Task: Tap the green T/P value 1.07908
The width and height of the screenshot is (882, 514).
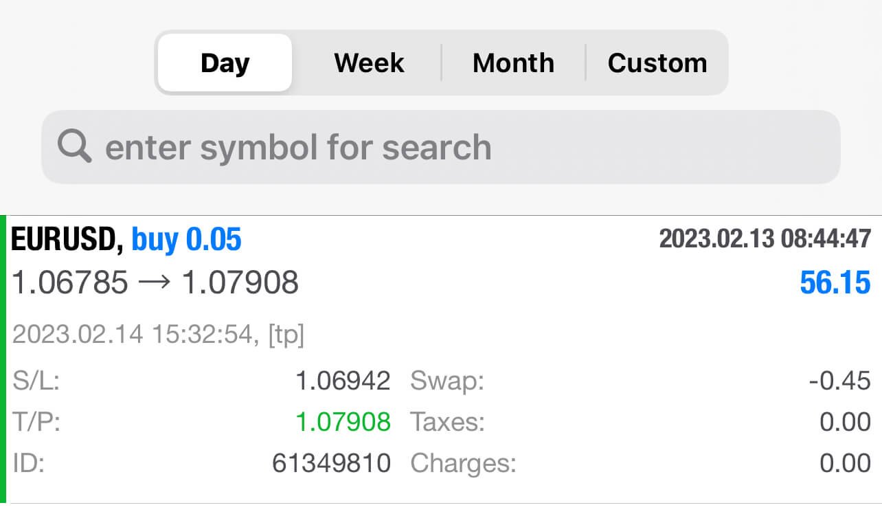Action: click(x=343, y=422)
